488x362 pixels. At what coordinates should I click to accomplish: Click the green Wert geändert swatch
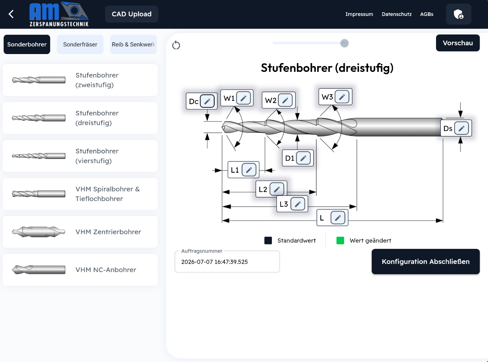click(x=340, y=240)
